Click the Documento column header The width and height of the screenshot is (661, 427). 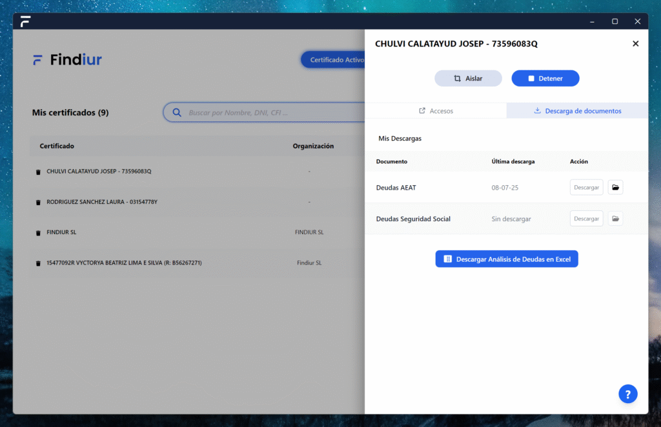click(392, 162)
